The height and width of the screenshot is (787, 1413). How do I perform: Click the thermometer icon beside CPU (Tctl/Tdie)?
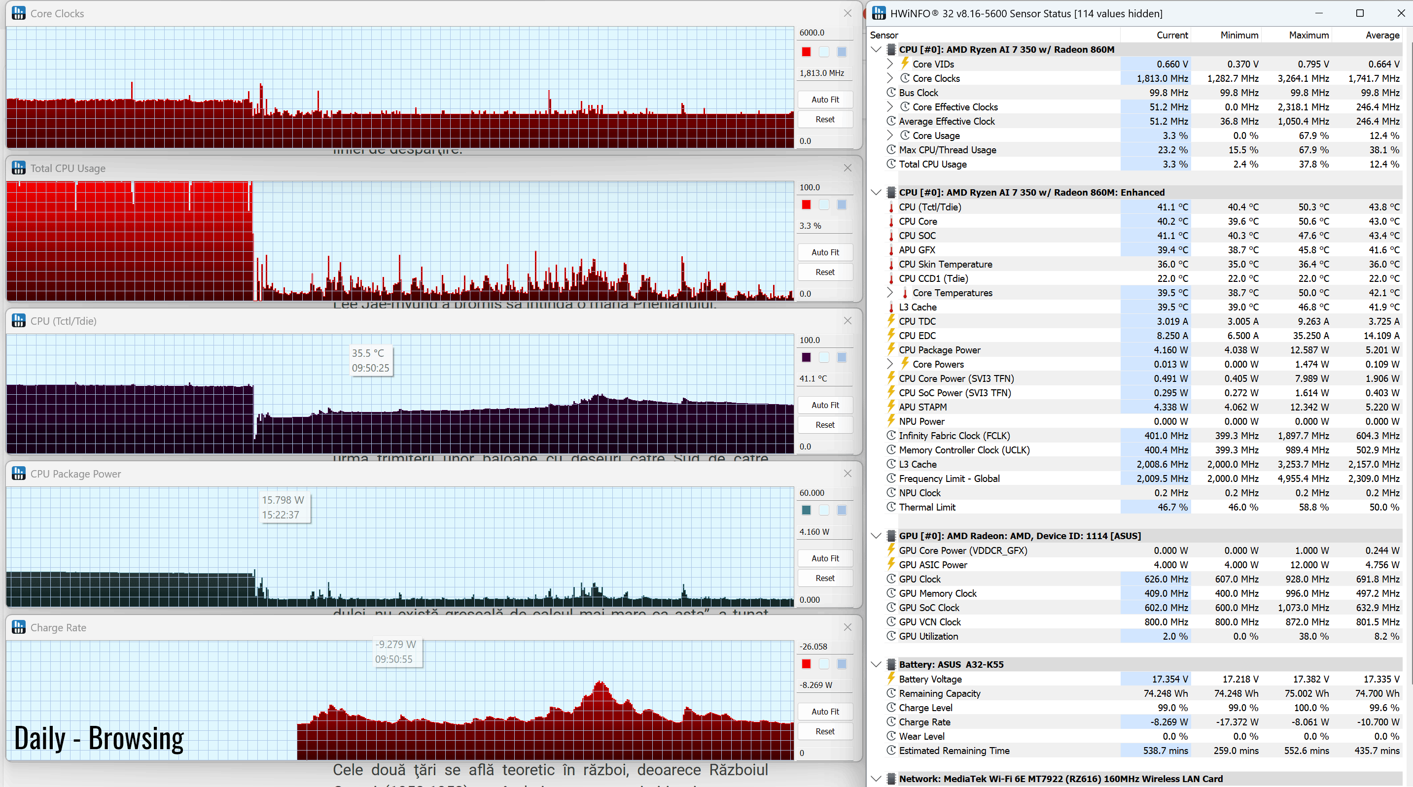pyautogui.click(x=891, y=207)
